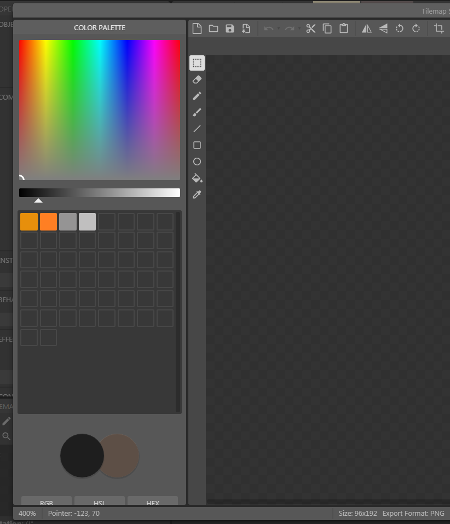Pick the dark orange palette swatch
This screenshot has width=450, height=524.
coord(29,222)
